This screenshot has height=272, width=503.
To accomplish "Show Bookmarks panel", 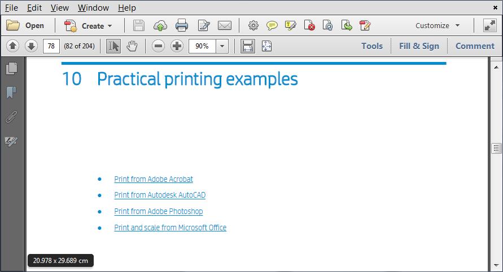I will [11, 92].
